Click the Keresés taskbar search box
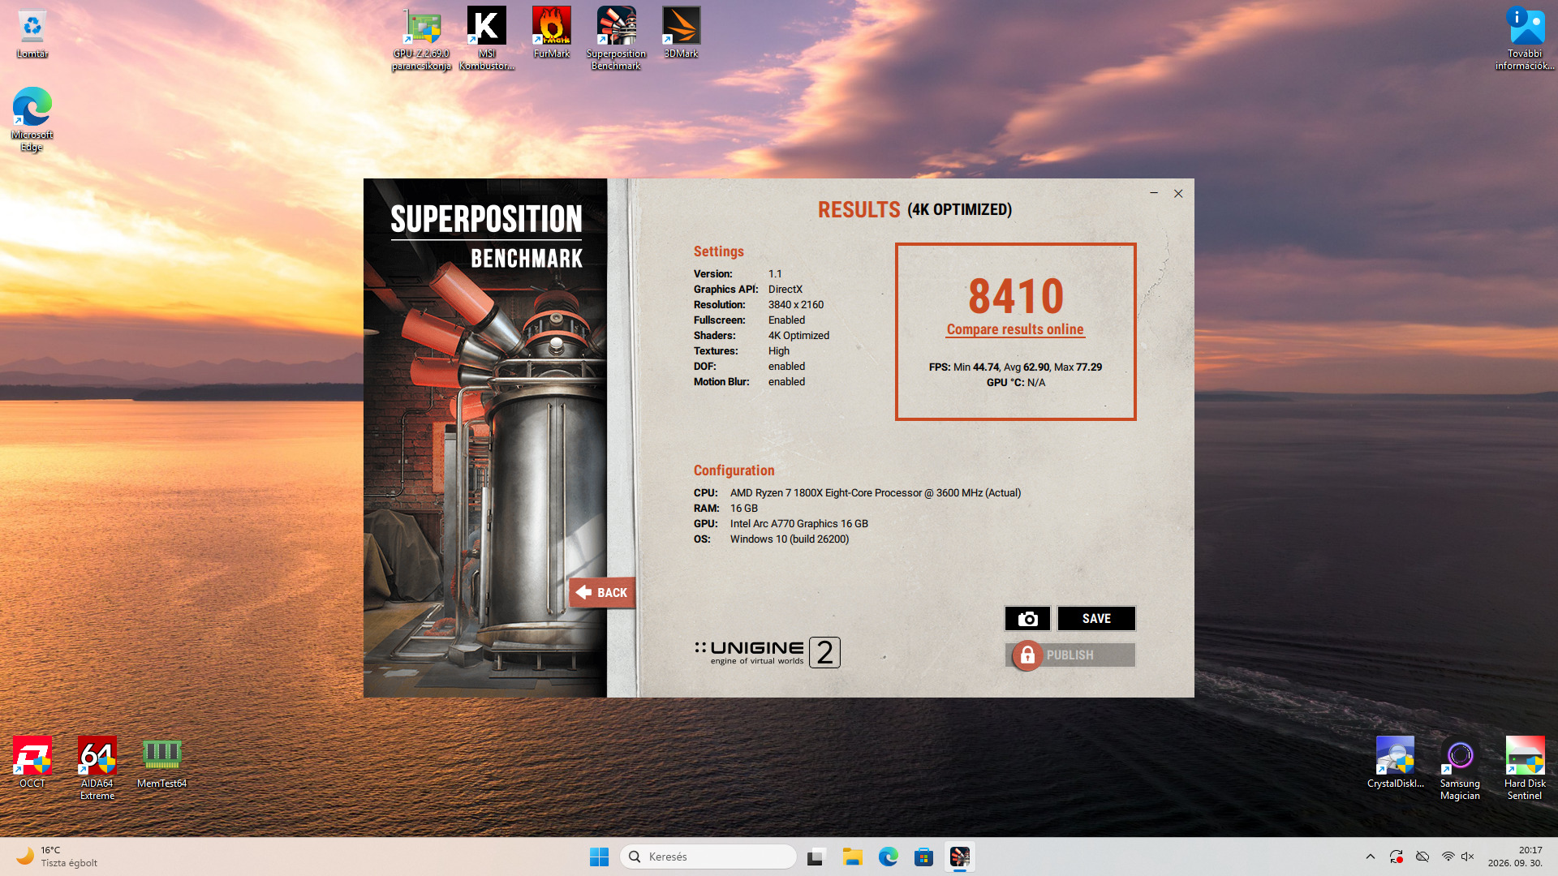Screen dimensions: 1558x876 click(x=708, y=857)
